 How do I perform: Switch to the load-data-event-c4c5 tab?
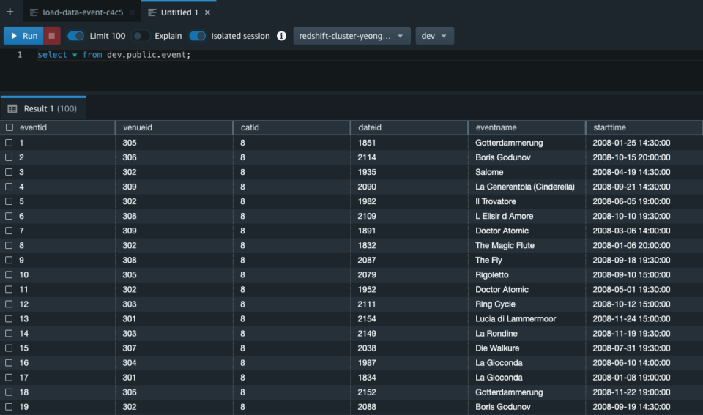tap(82, 12)
